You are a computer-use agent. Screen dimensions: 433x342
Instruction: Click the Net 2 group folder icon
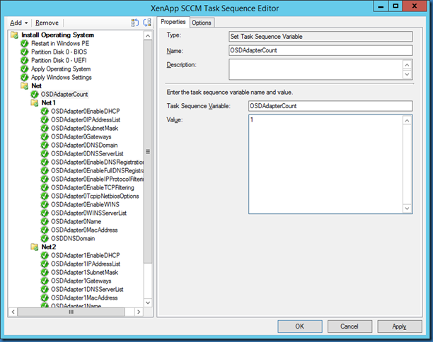click(34, 247)
